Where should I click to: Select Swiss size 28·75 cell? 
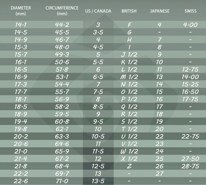pos(190,166)
